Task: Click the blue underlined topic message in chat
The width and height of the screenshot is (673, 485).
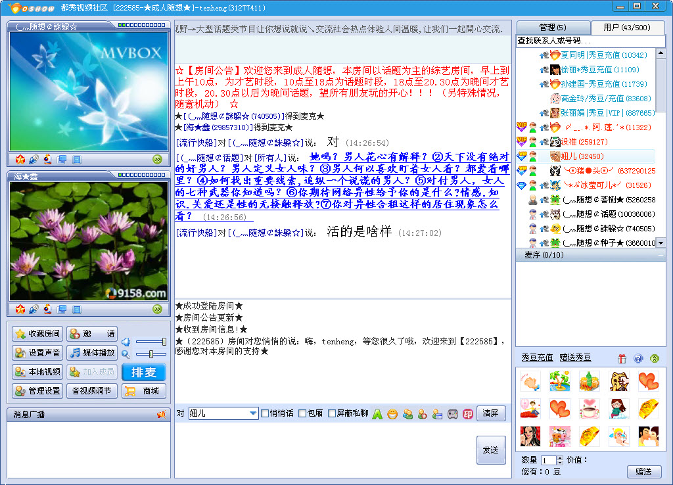Action: coord(342,187)
